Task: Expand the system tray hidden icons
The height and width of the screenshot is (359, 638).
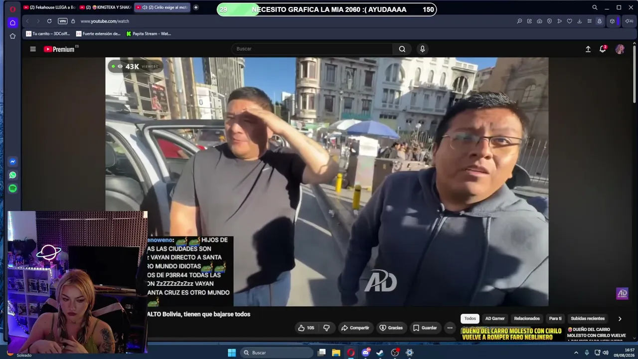Action: click(576, 353)
